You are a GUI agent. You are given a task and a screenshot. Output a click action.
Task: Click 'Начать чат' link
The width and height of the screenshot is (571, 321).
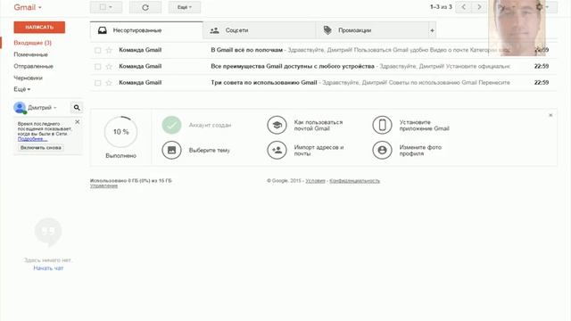(48, 268)
